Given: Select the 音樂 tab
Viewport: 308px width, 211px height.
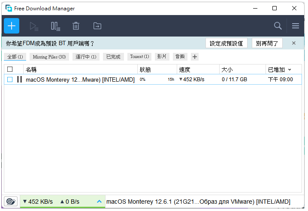Looking at the screenshot, I should coord(180,57).
